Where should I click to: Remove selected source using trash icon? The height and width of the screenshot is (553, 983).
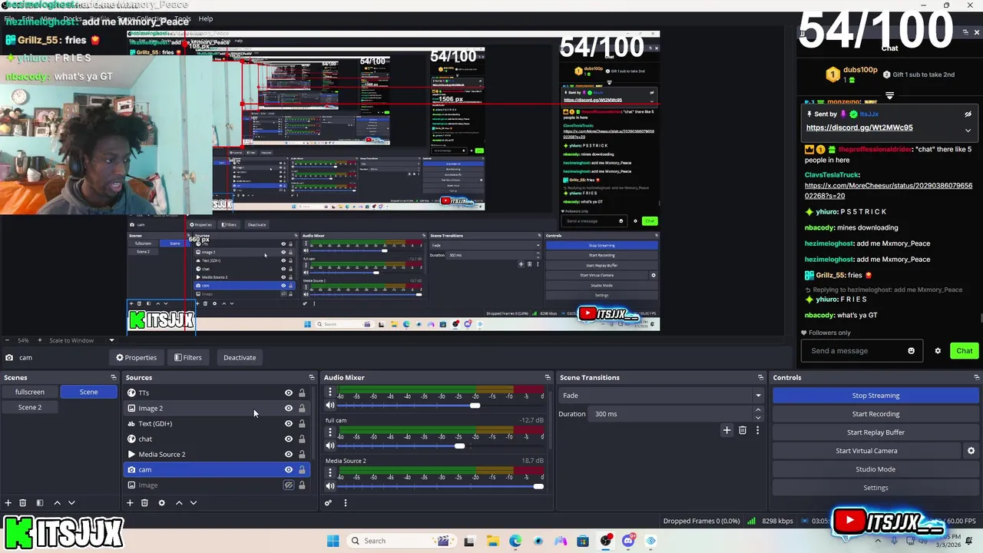click(x=144, y=503)
